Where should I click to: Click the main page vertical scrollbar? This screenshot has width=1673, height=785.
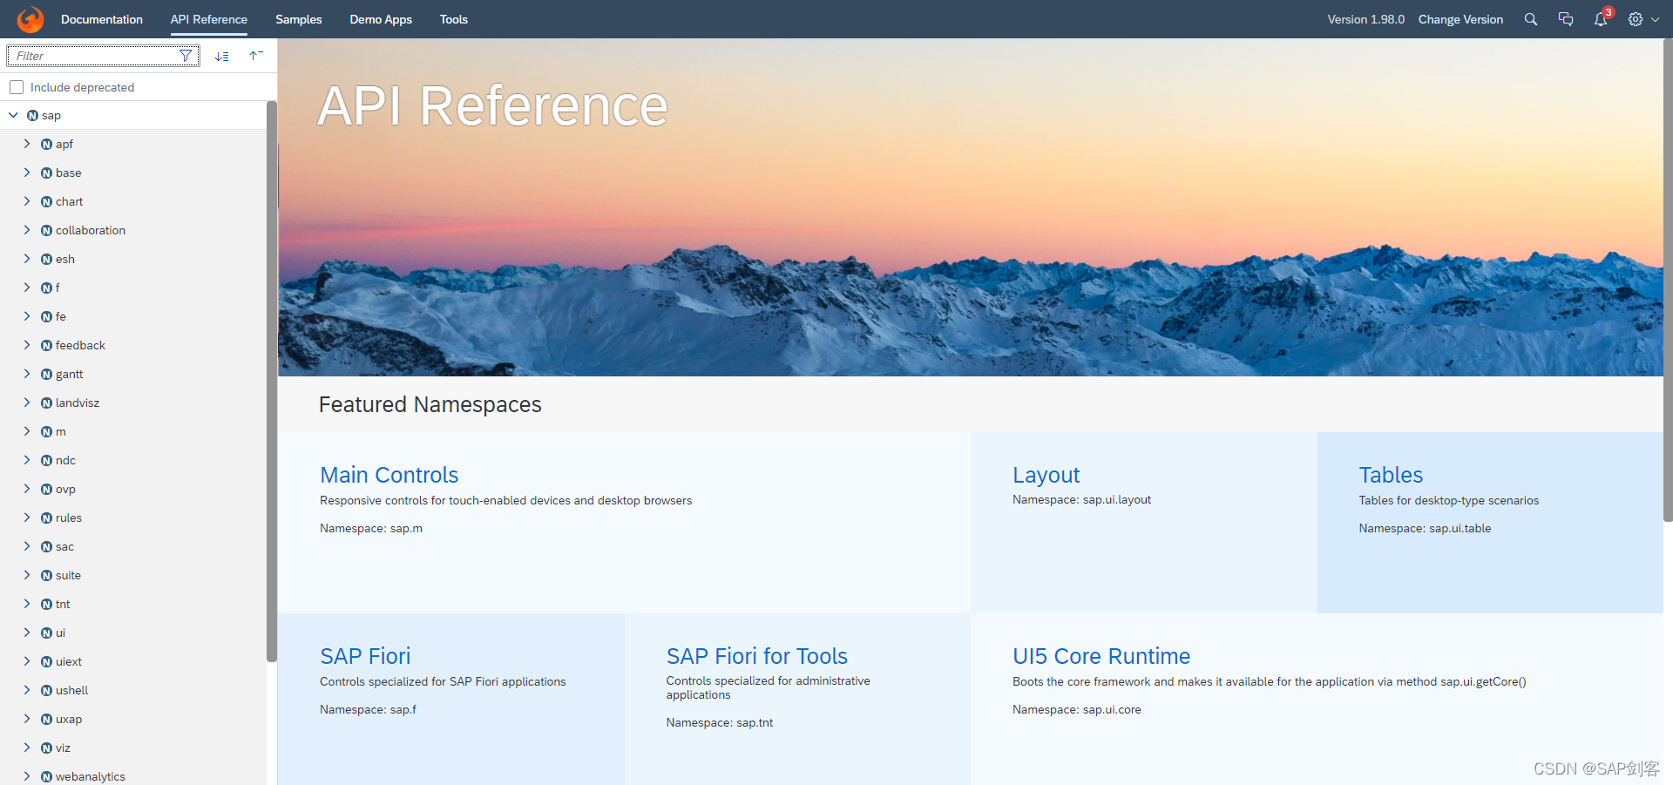(x=1668, y=279)
